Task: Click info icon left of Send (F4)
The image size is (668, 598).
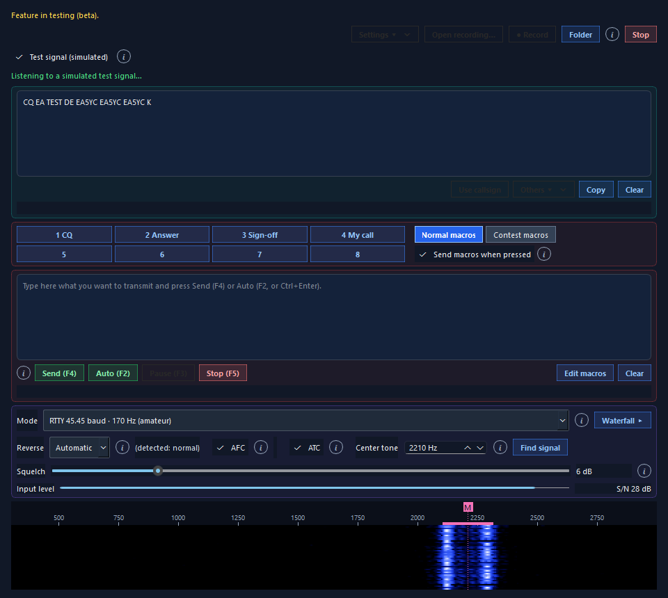Action: tap(24, 373)
